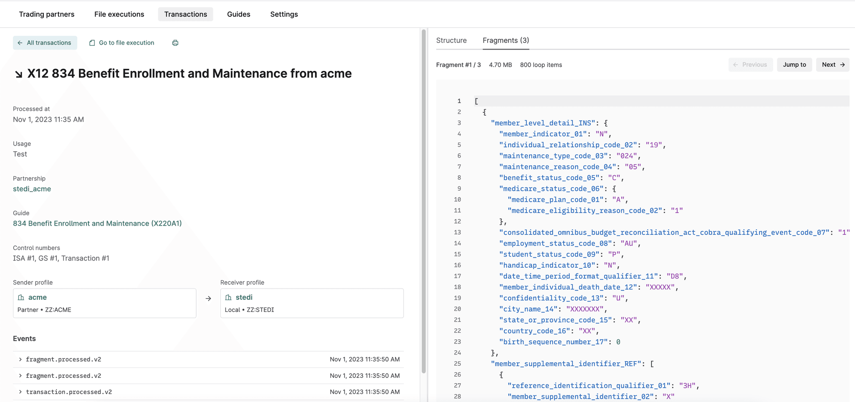Expand the transaction.processed.v2 event
Image resolution: width=855 pixels, height=402 pixels.
tap(20, 392)
